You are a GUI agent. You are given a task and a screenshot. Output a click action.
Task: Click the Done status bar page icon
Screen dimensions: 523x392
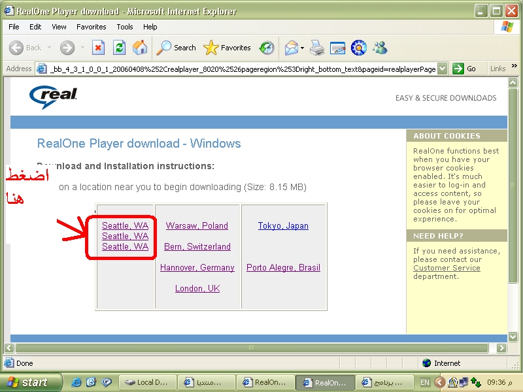9,363
